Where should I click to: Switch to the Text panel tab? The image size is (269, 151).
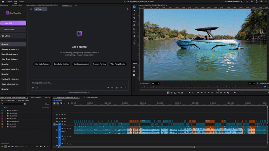(x=76, y=5)
